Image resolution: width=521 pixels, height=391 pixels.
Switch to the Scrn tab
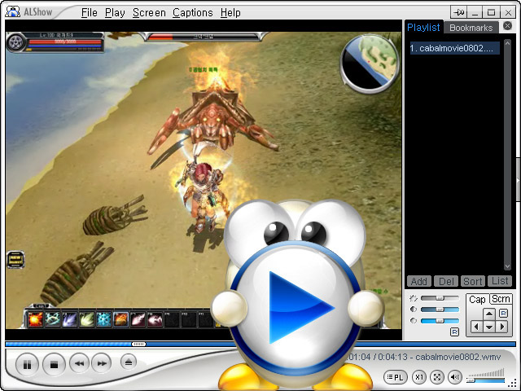pyautogui.click(x=501, y=300)
